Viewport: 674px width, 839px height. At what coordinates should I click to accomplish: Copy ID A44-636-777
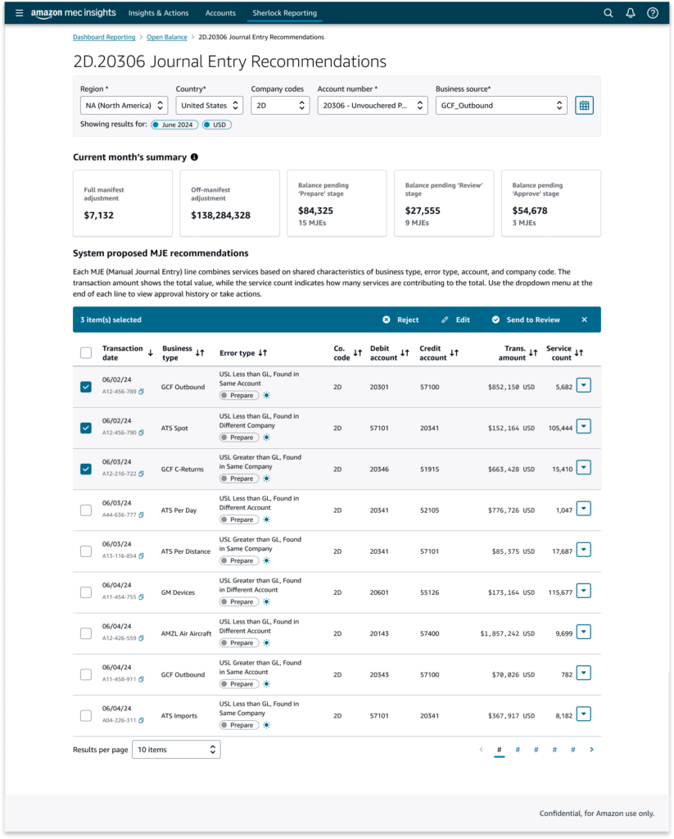(141, 515)
